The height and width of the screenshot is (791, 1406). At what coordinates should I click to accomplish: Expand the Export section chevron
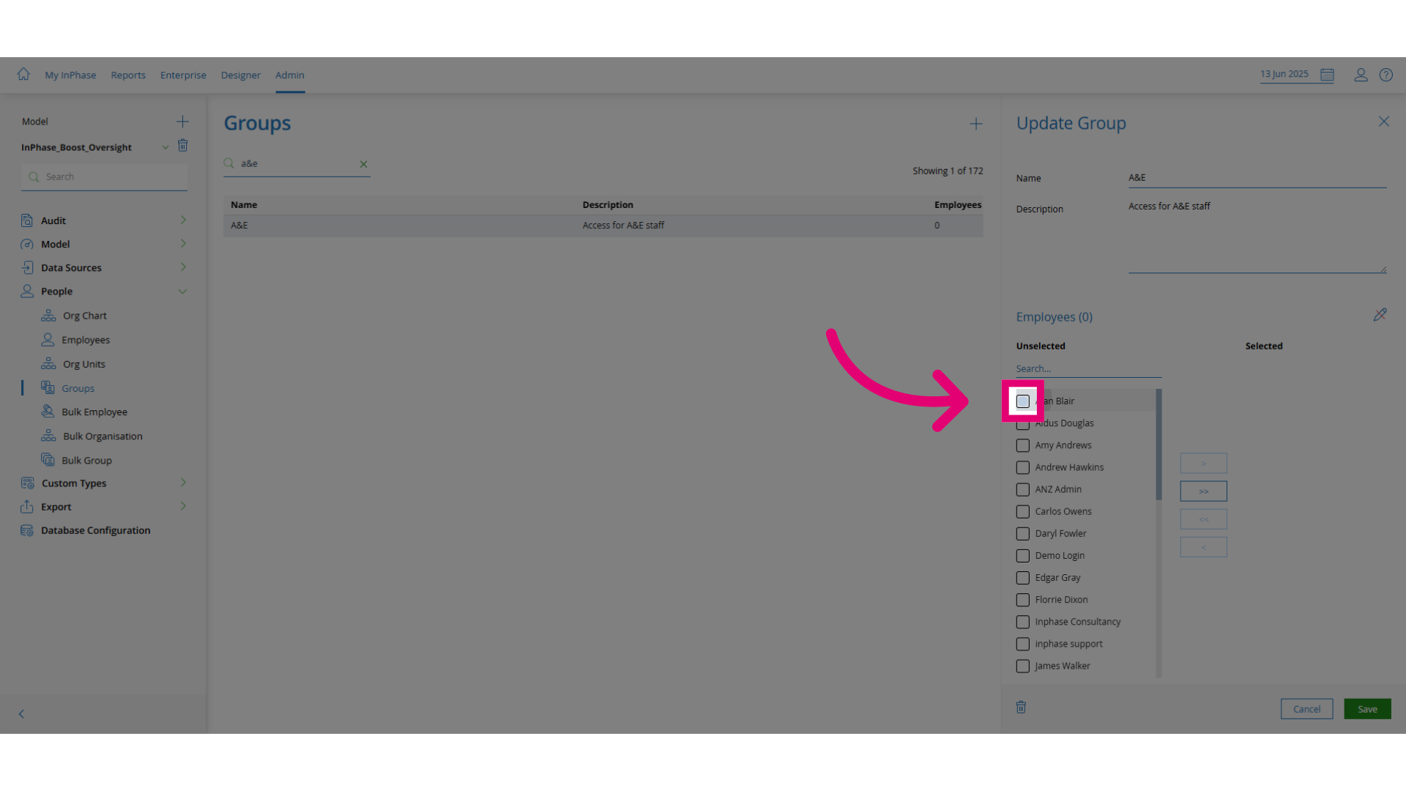click(x=183, y=506)
